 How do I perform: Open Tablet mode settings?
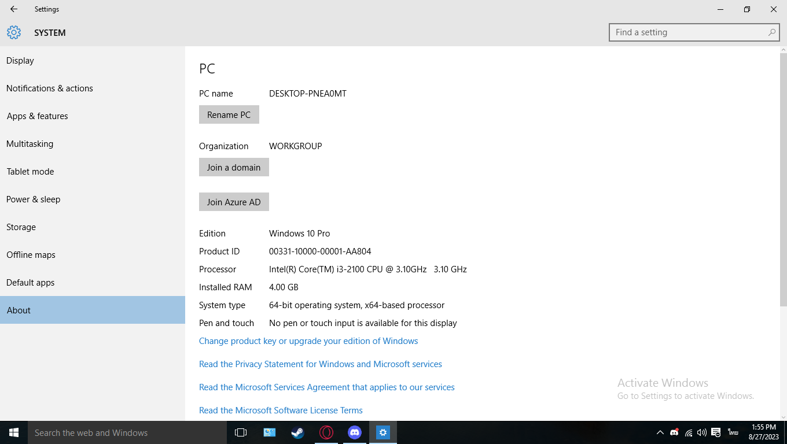[x=93, y=172]
